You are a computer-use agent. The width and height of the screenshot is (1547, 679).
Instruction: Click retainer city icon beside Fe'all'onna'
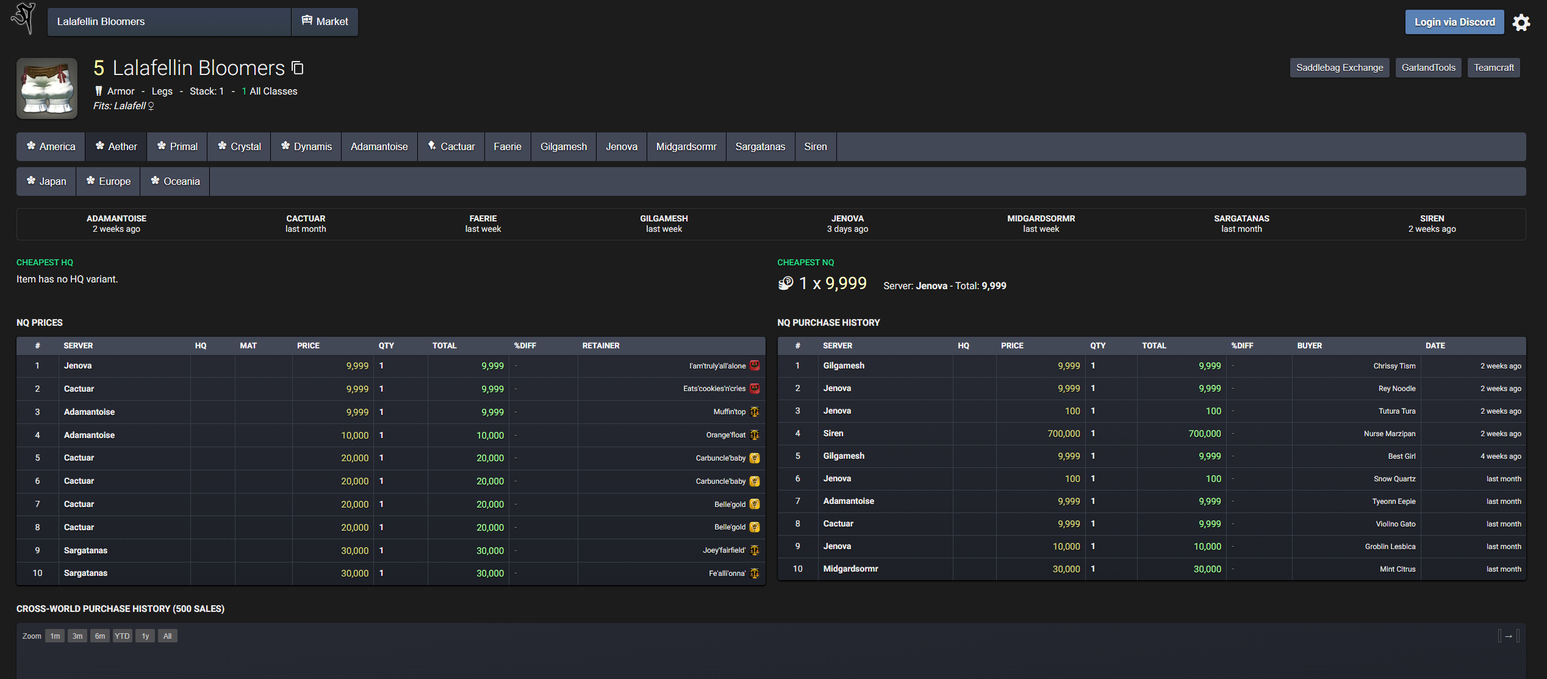755,573
